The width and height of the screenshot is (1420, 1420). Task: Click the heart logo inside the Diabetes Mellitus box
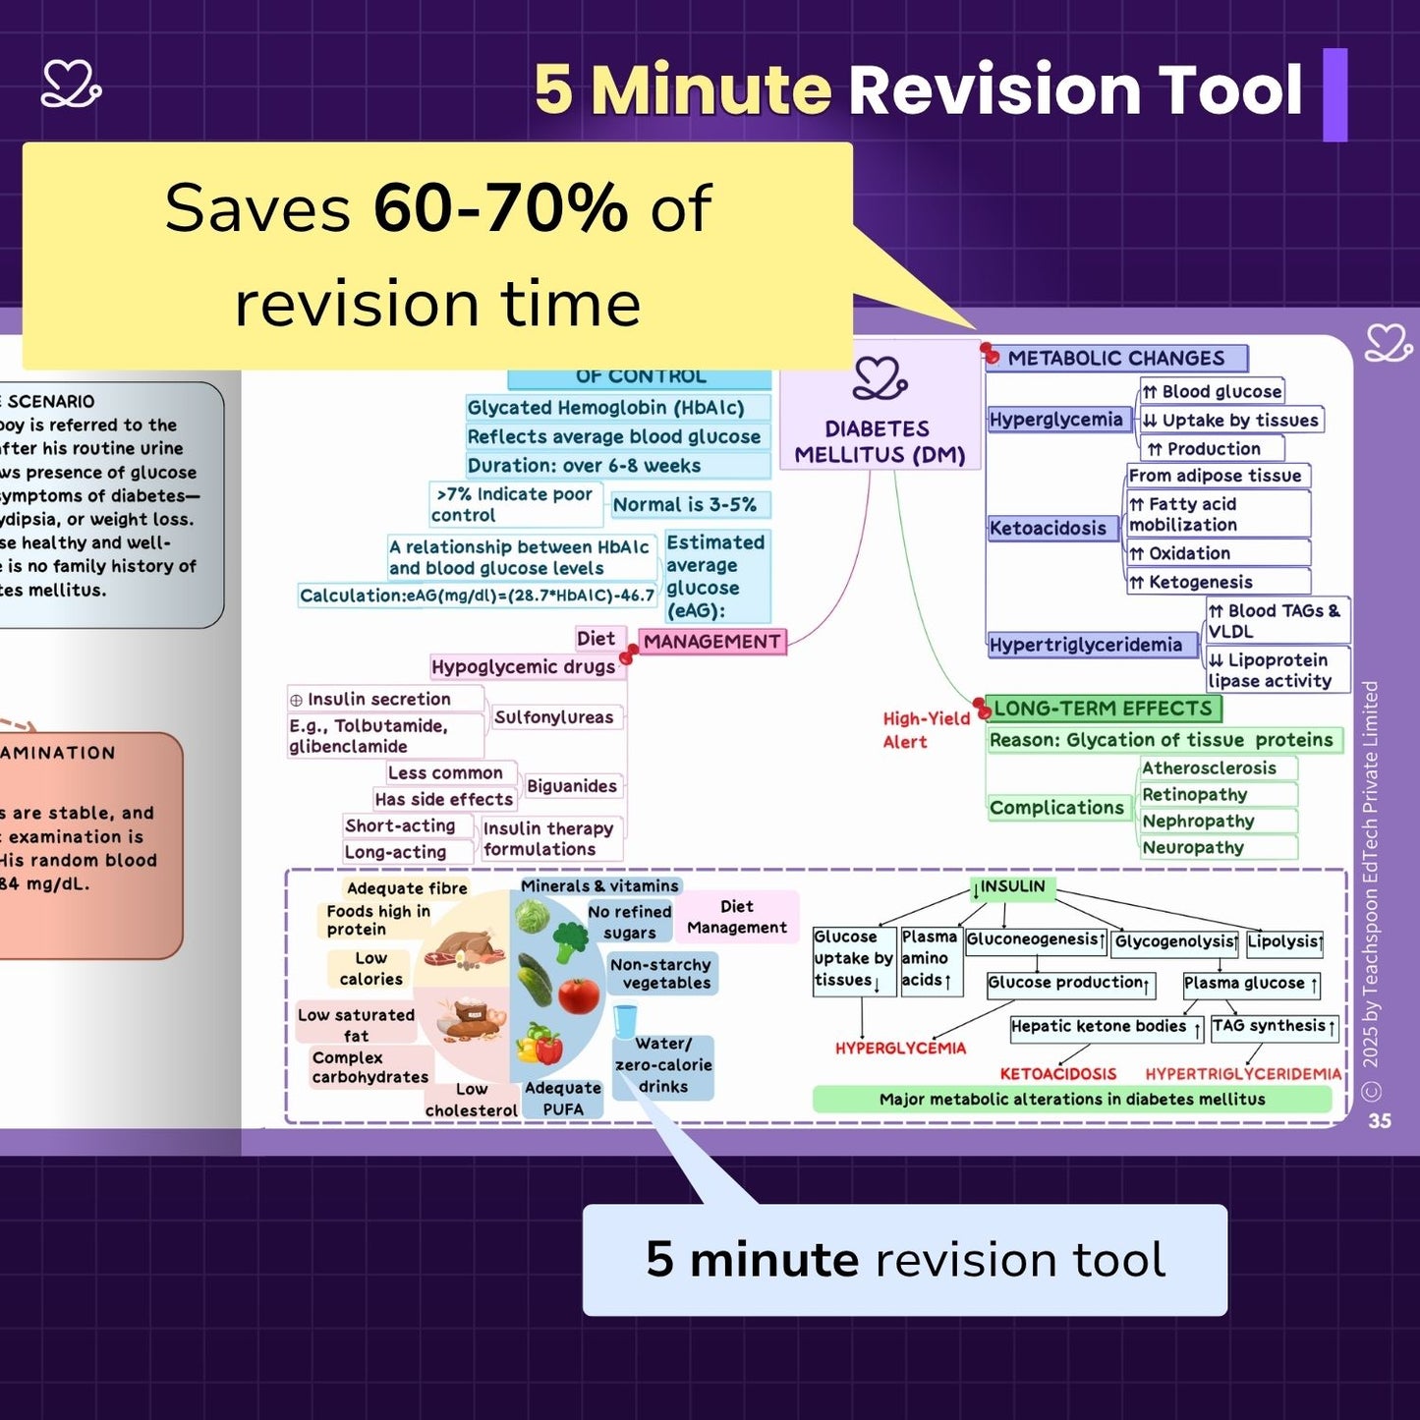tap(879, 379)
